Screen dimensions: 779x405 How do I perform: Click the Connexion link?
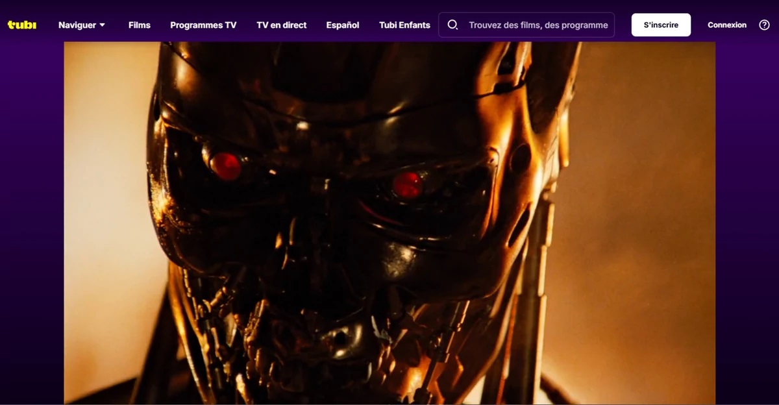pyautogui.click(x=726, y=25)
